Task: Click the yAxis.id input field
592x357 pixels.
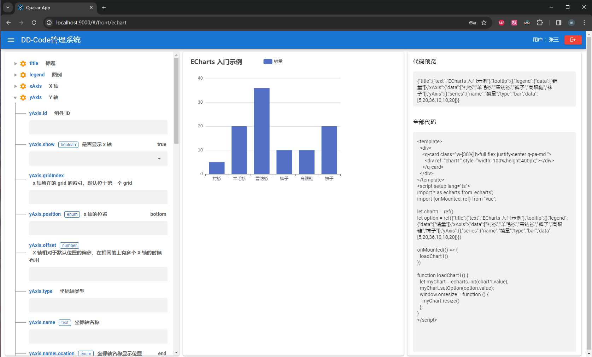Action: click(x=98, y=127)
